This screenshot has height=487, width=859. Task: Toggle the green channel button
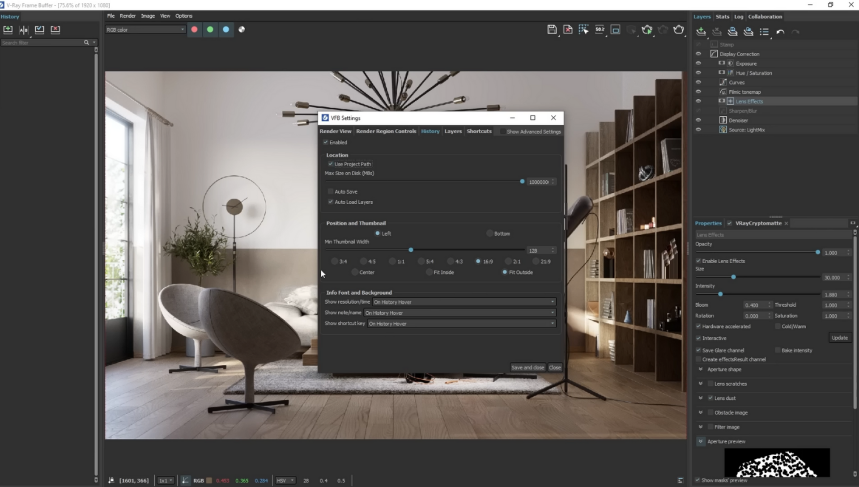(210, 30)
